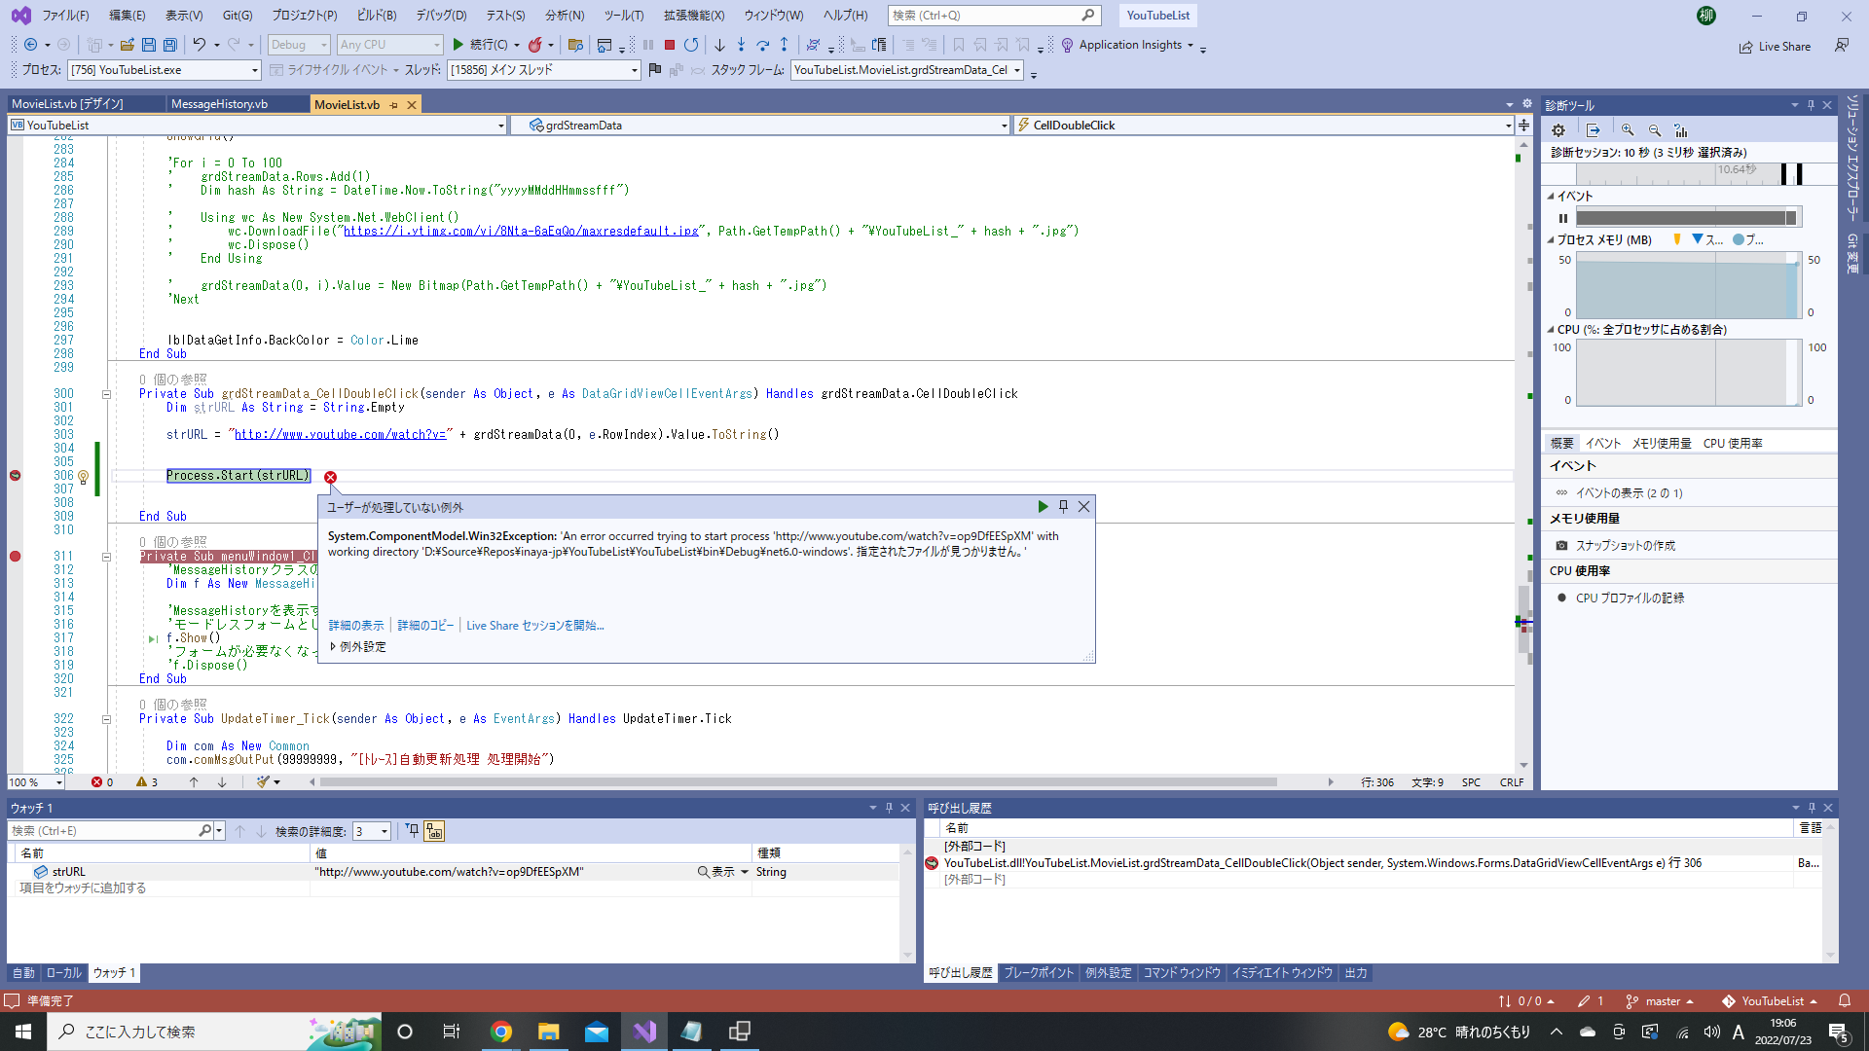The width and height of the screenshot is (1869, 1051).
Task: Click the notifications bell in the status bar
Action: (1845, 1001)
